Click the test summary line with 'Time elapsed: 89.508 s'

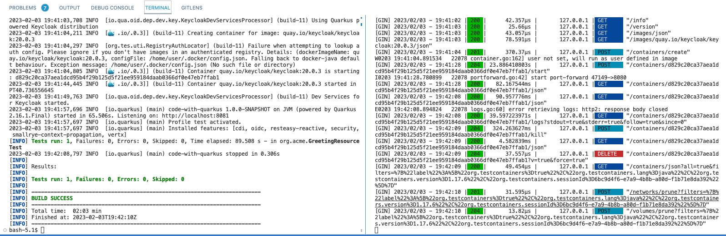tap(184, 144)
